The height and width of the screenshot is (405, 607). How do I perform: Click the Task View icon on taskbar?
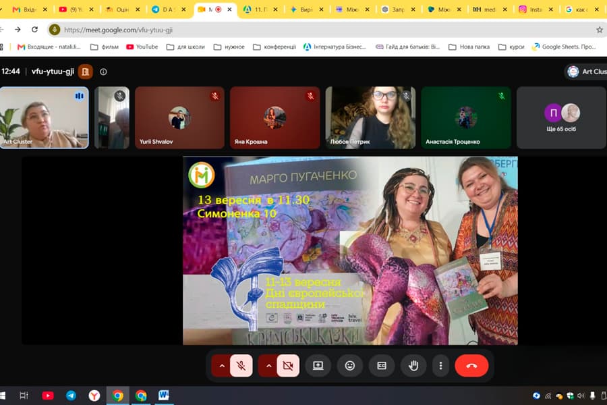click(x=24, y=396)
